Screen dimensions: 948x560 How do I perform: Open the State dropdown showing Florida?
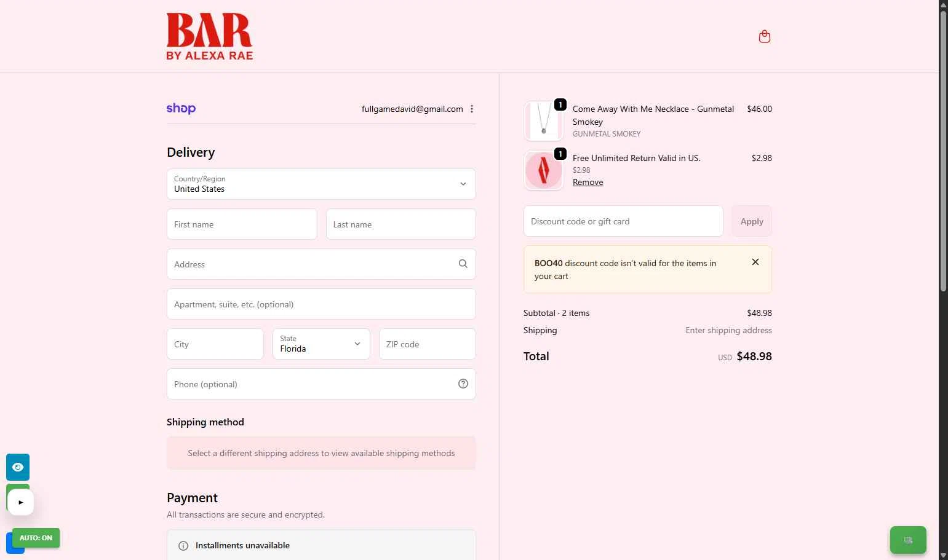321,344
